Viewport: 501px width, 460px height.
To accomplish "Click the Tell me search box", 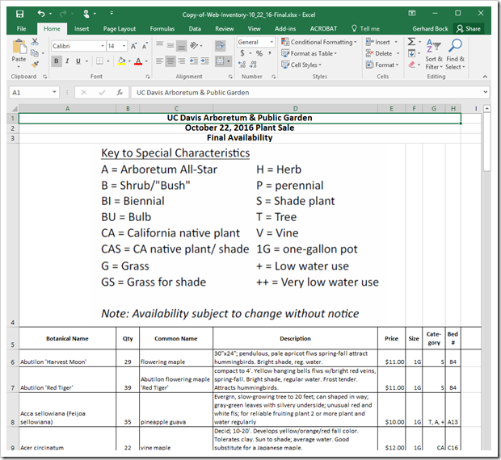I will [366, 29].
